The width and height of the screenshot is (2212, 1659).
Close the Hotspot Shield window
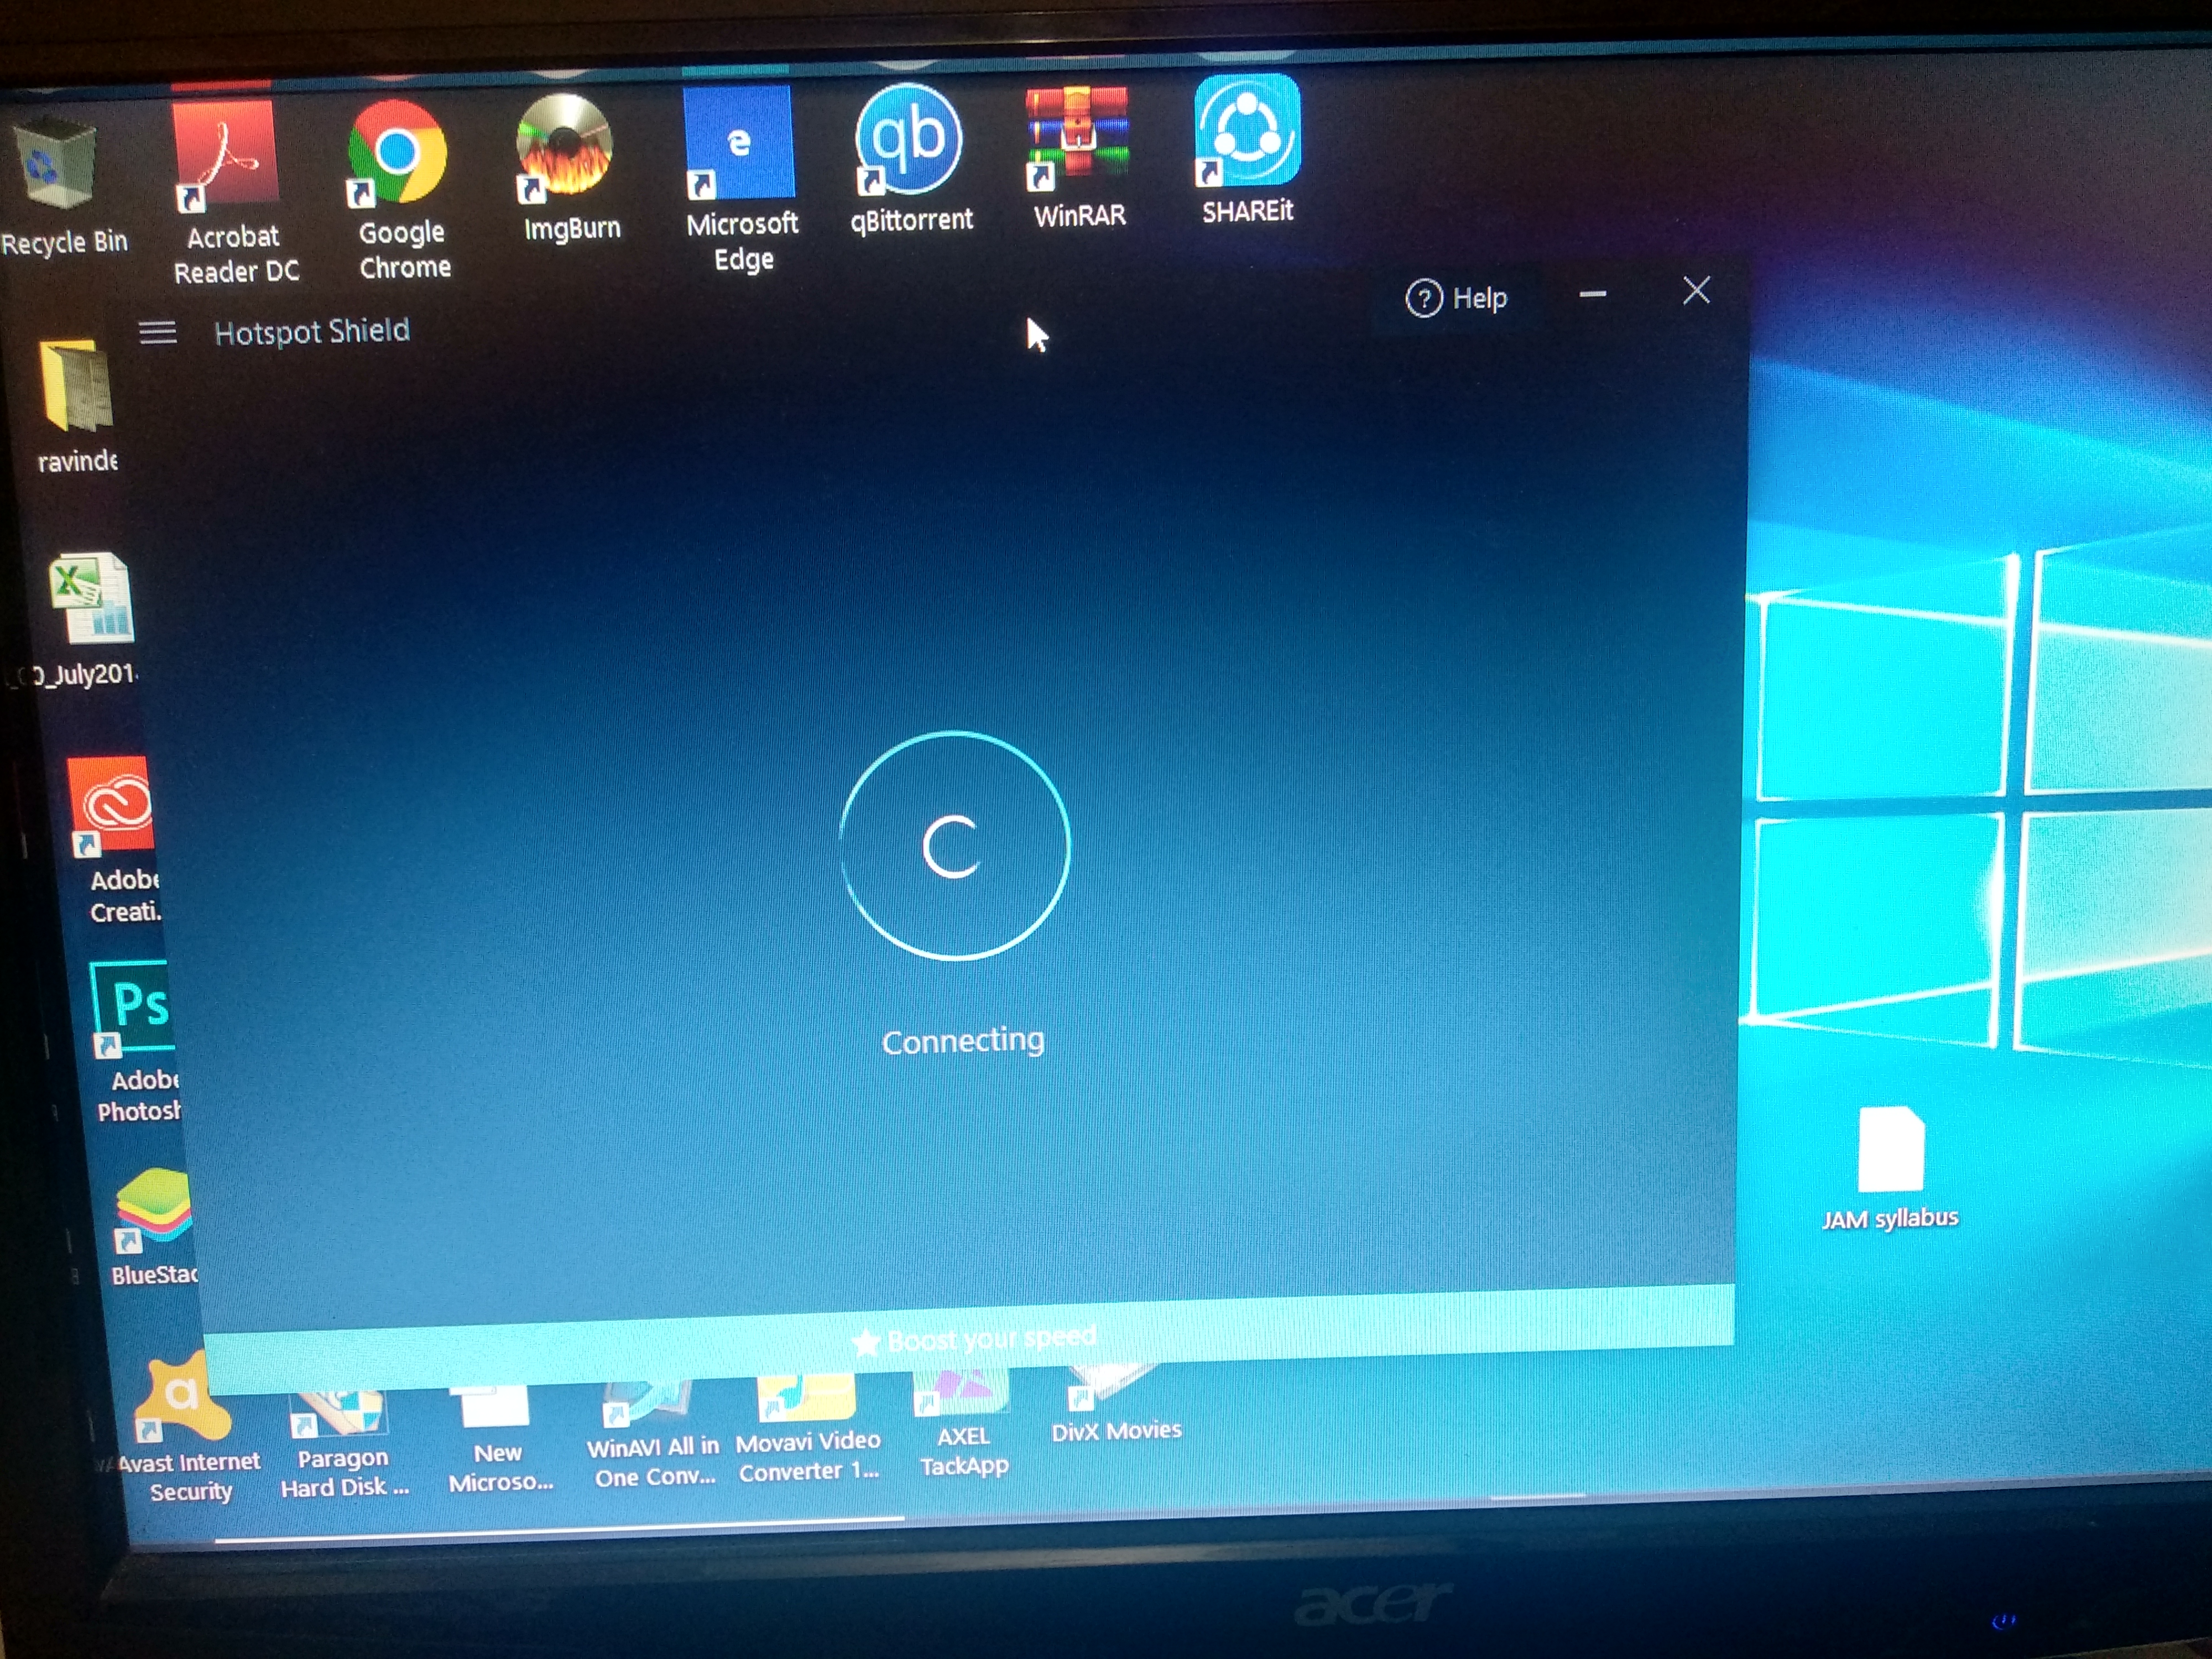click(1696, 291)
